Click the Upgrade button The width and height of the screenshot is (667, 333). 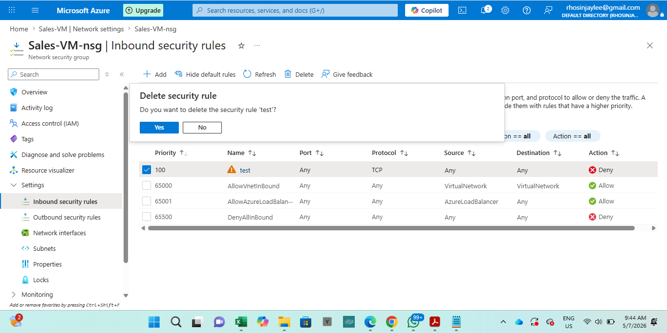click(x=143, y=10)
